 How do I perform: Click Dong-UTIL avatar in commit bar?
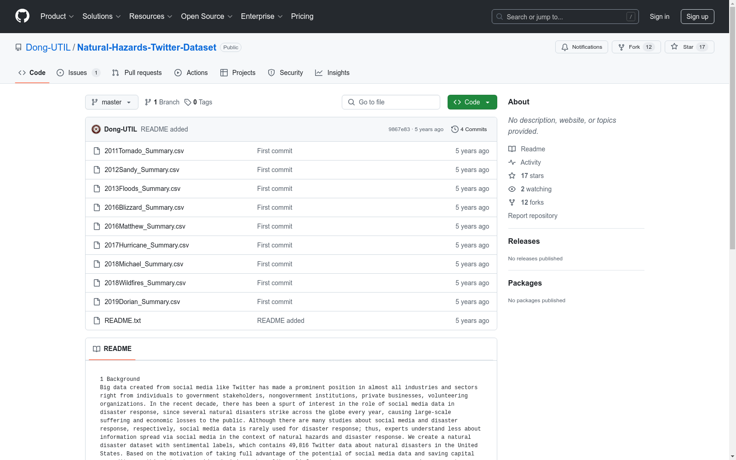[x=96, y=129]
